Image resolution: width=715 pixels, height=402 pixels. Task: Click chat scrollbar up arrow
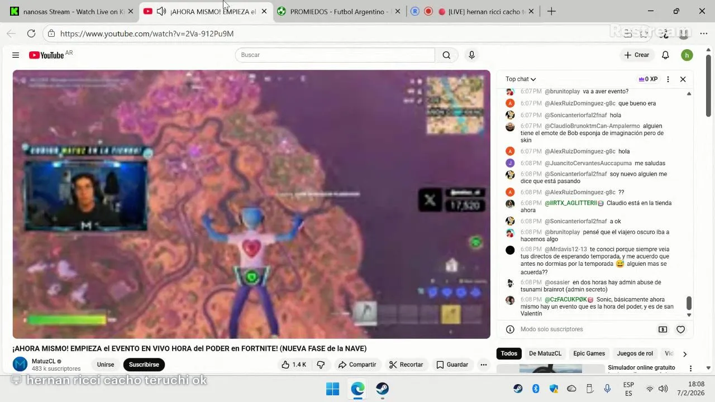click(x=689, y=93)
